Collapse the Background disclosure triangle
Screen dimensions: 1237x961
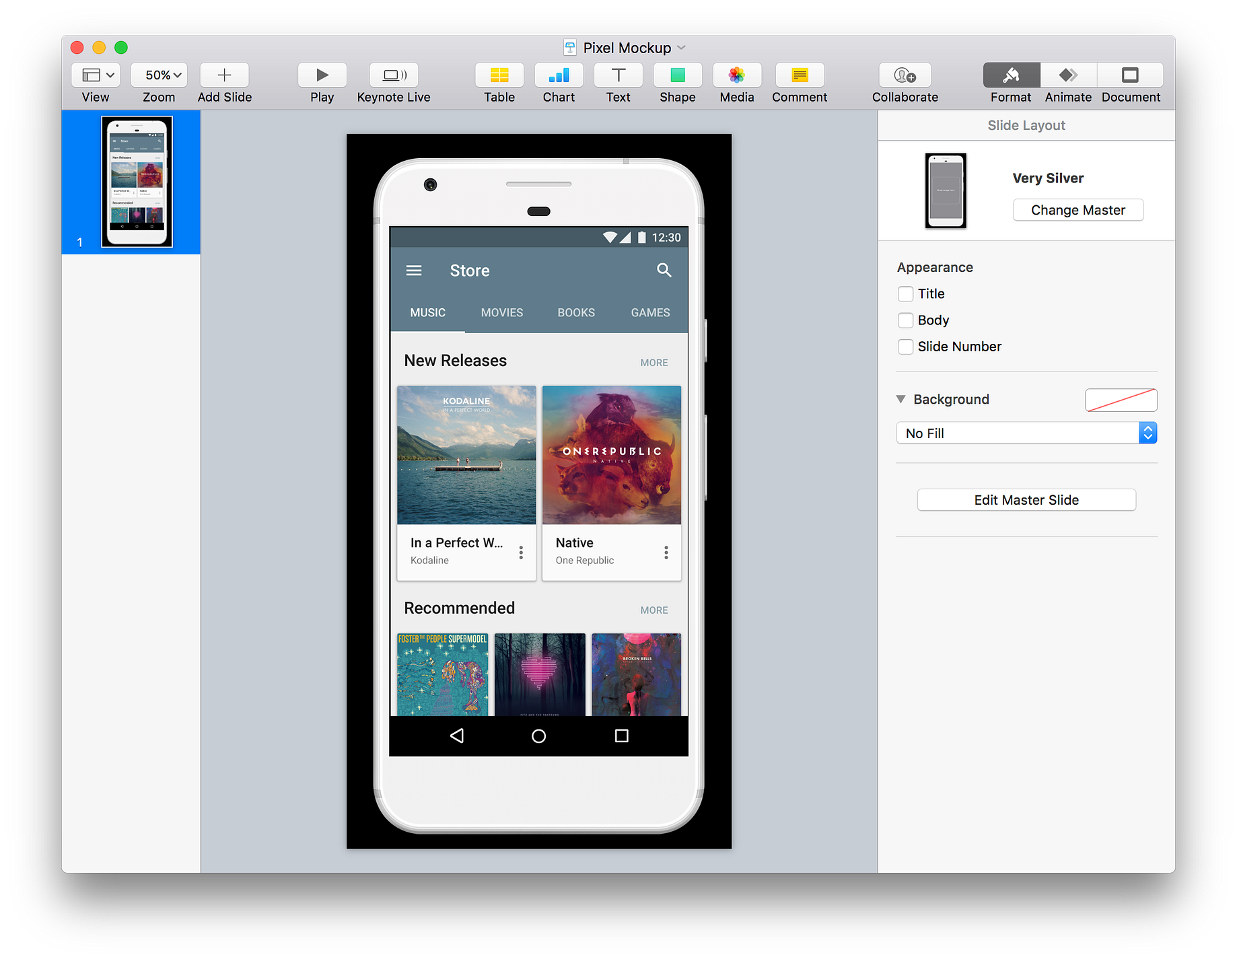900,399
